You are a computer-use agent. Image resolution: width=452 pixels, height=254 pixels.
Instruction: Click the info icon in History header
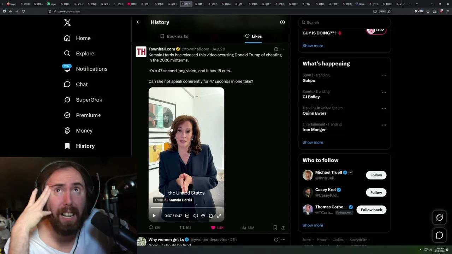(282, 22)
